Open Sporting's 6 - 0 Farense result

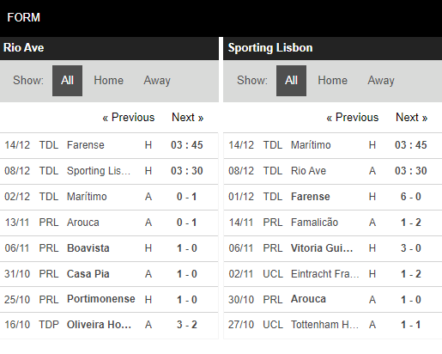click(x=333, y=197)
